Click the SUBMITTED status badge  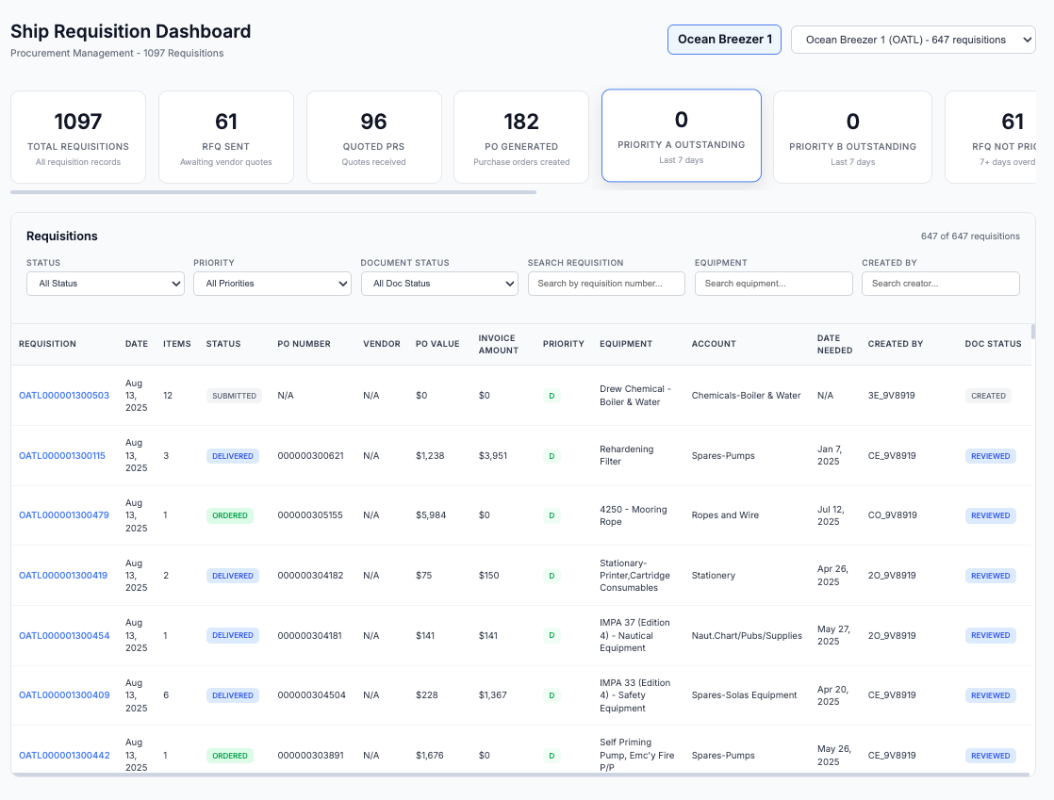233,395
